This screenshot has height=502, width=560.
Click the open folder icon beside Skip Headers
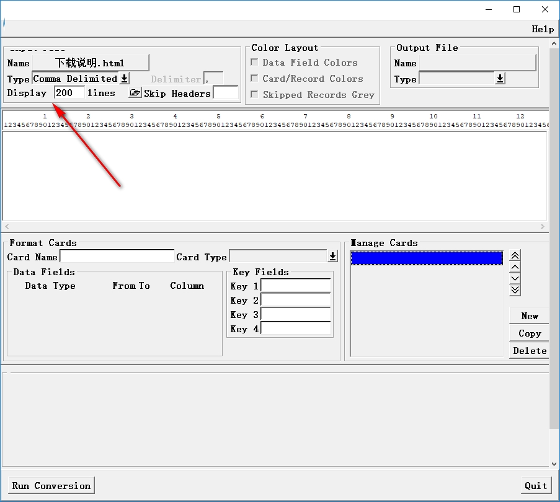point(135,93)
